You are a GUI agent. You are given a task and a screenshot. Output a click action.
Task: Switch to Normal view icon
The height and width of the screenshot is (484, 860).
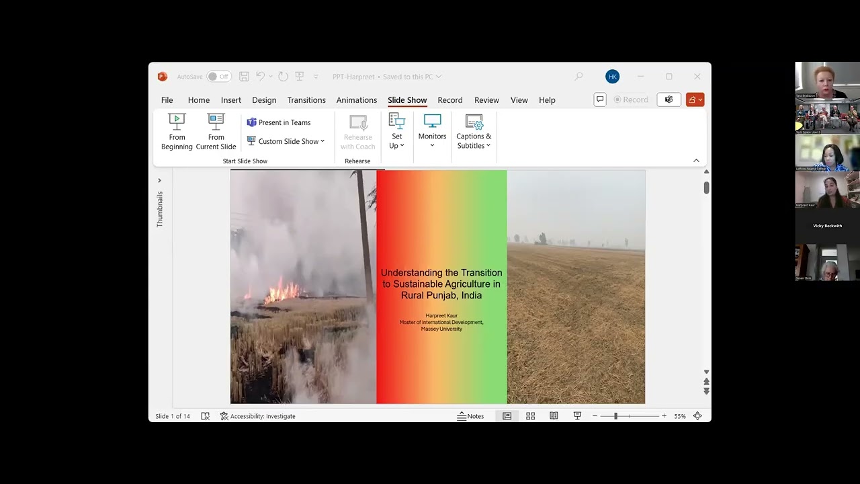507,416
